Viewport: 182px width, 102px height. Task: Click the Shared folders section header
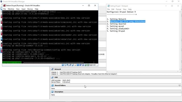click(x=116, y=85)
